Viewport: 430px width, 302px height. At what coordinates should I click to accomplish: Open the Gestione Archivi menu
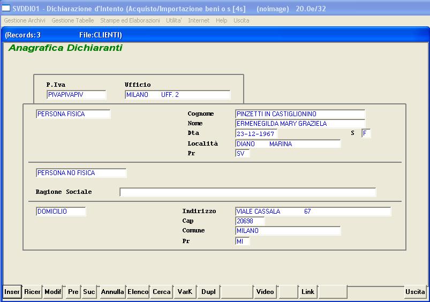pyautogui.click(x=25, y=20)
